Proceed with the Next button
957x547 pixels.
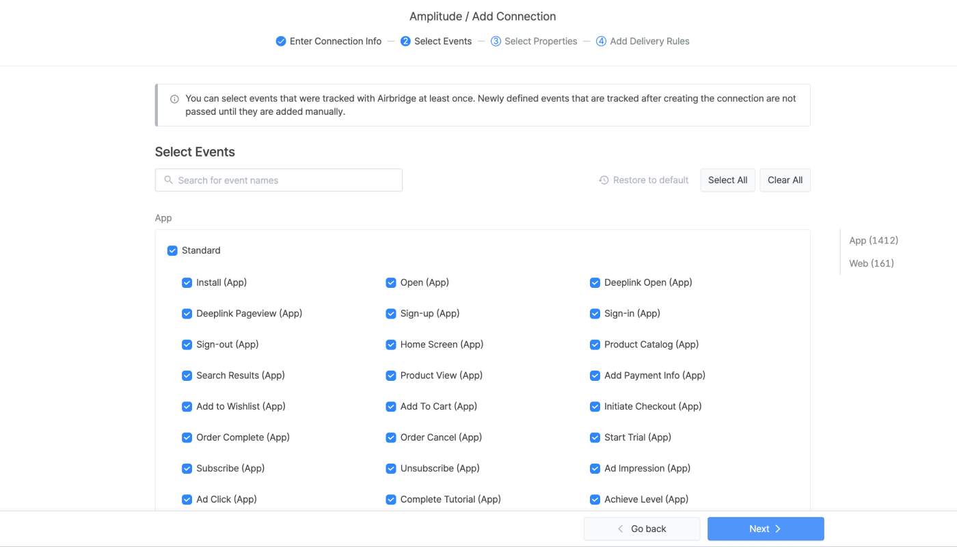click(x=766, y=529)
